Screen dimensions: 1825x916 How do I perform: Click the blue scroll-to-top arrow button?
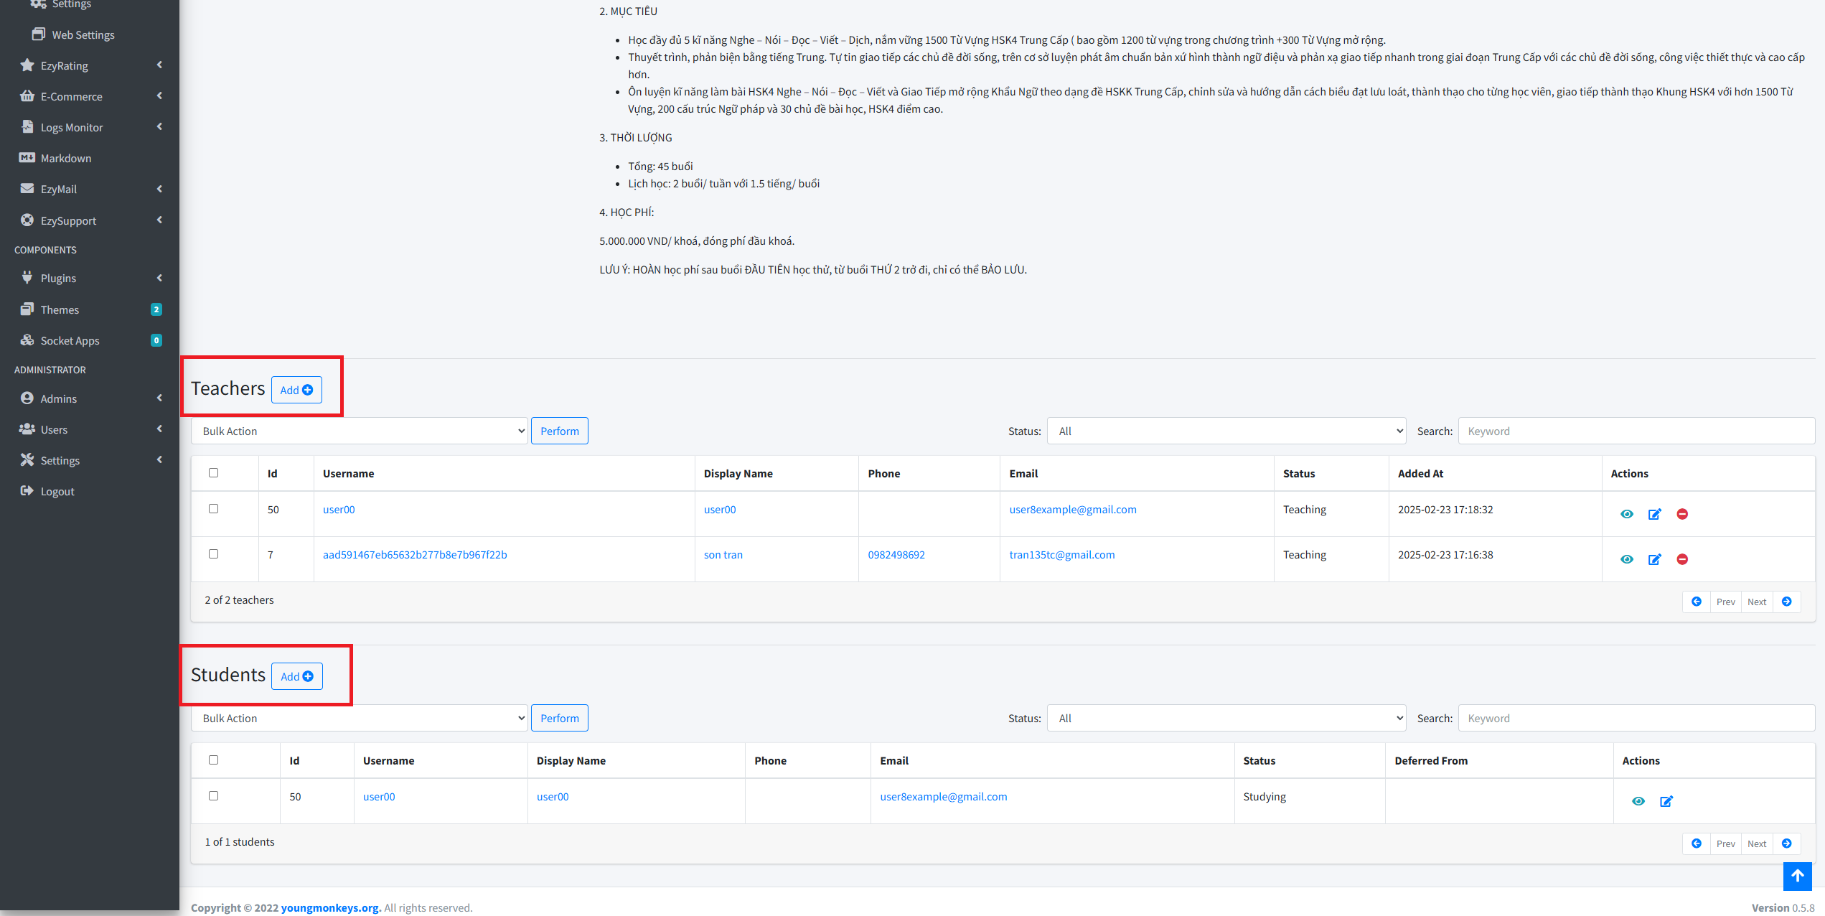tap(1797, 876)
